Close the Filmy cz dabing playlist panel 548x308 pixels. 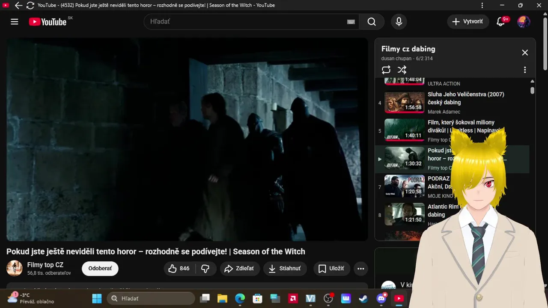525,53
